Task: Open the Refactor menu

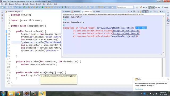Action: click(x=18, y=4)
